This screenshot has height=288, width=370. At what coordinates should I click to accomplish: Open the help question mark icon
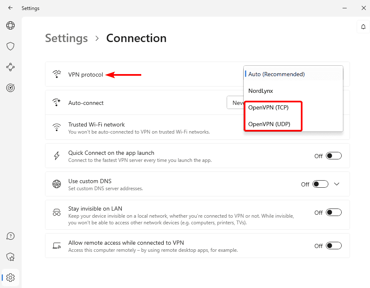pyautogui.click(x=10, y=236)
